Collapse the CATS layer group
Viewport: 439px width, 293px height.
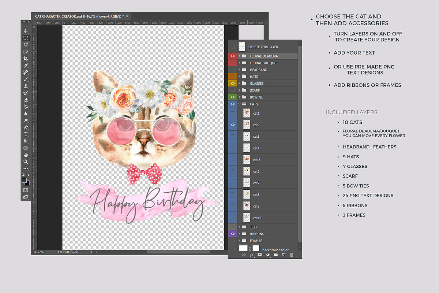click(x=239, y=104)
